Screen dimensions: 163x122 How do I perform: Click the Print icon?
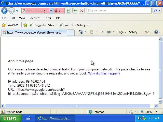pyautogui.click(x=109, y=32)
